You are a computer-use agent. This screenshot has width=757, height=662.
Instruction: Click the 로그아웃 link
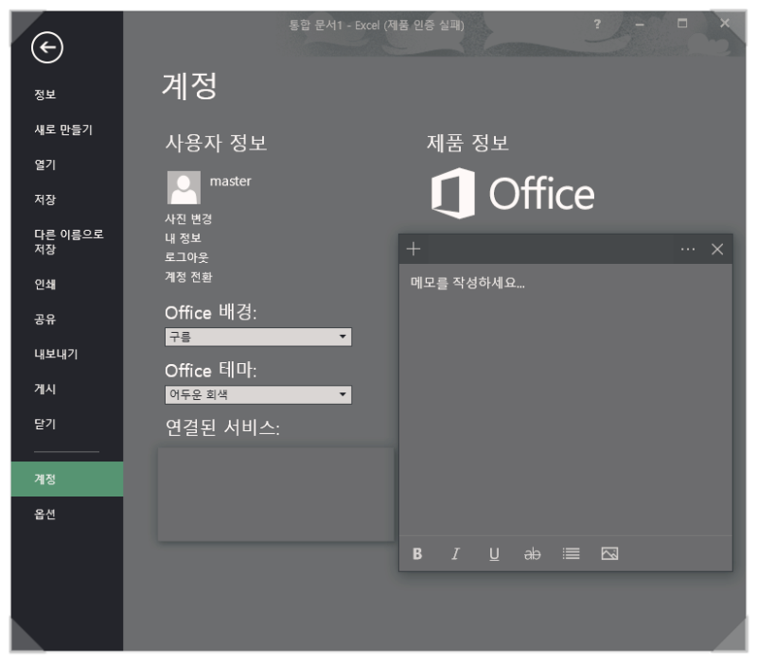point(186,257)
